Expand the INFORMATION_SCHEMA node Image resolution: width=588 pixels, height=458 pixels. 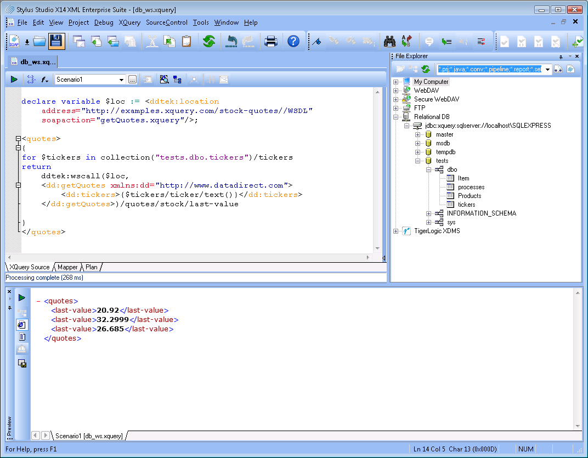point(429,213)
